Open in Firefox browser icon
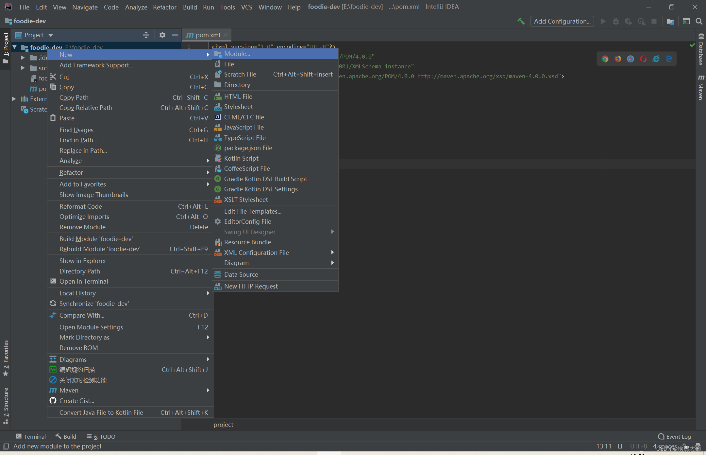 (618, 59)
